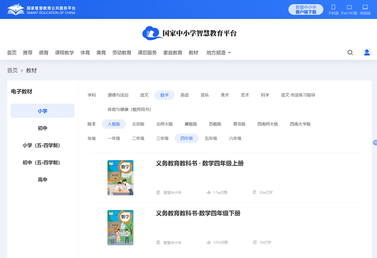
Task: Filter subject by 美术
Action: [225, 95]
